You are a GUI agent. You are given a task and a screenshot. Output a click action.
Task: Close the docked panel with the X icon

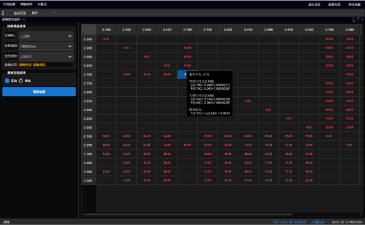tap(362, 19)
